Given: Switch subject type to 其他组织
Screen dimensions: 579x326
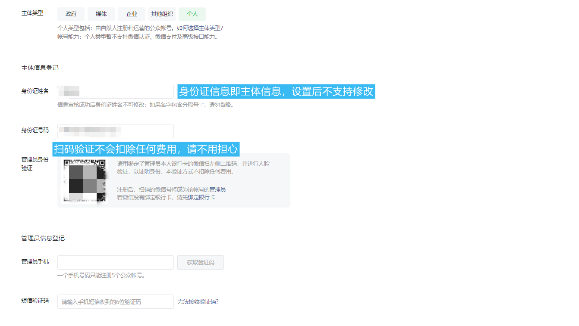Looking at the screenshot, I should coord(162,14).
